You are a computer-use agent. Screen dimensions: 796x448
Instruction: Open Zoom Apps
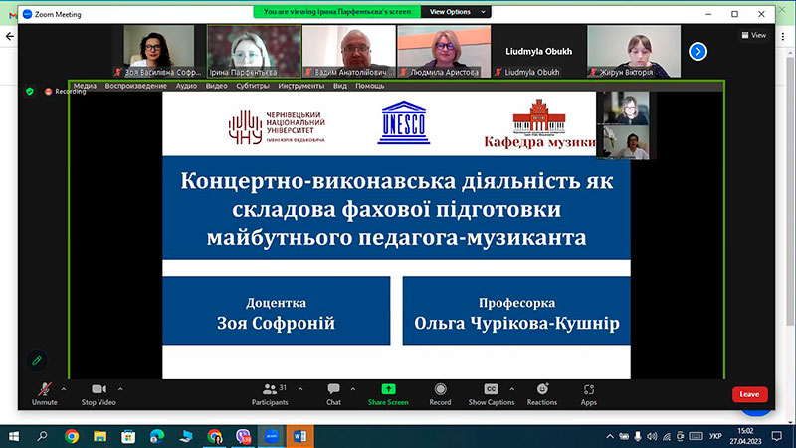(588, 394)
